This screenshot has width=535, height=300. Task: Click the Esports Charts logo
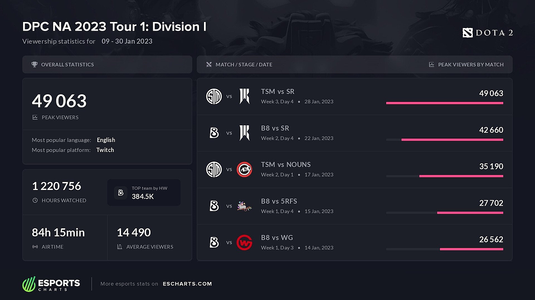[x=51, y=284]
